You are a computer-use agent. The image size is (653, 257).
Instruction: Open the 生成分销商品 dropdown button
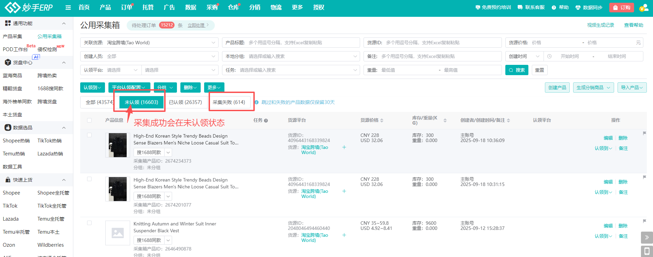pyautogui.click(x=593, y=87)
